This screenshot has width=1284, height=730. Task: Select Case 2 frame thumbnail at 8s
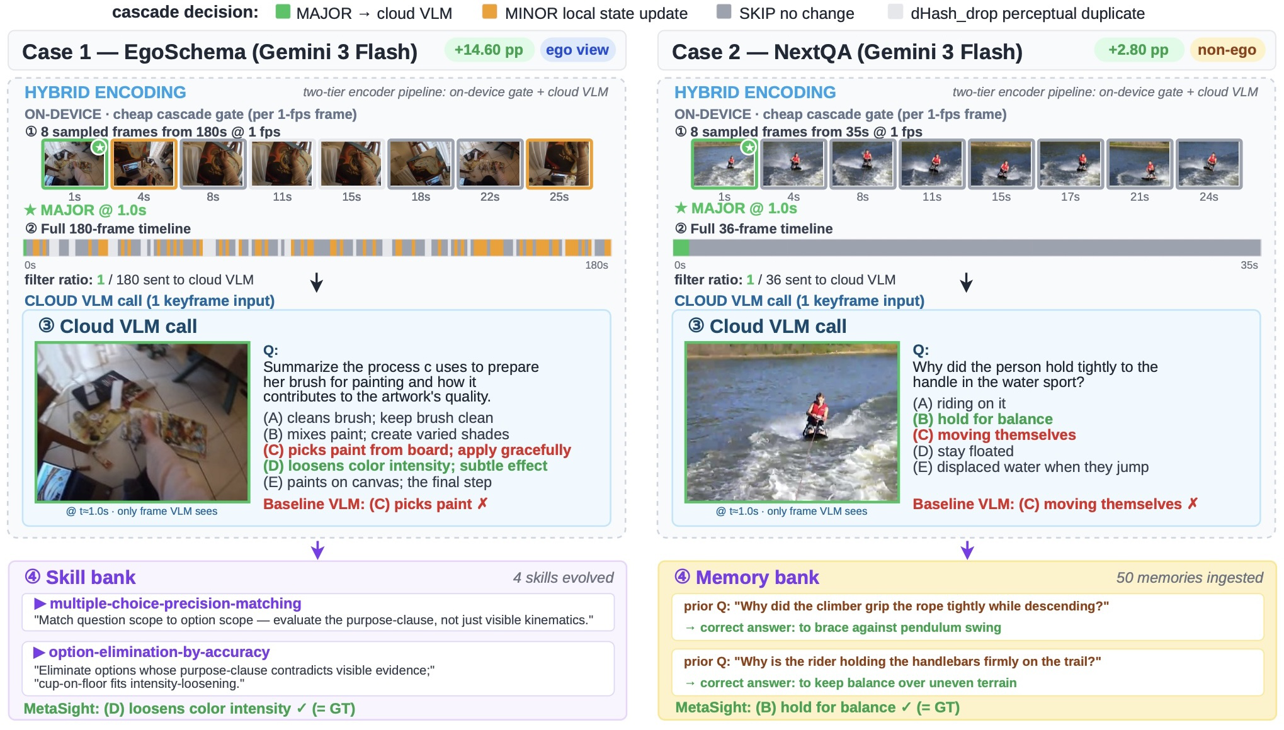click(x=863, y=164)
